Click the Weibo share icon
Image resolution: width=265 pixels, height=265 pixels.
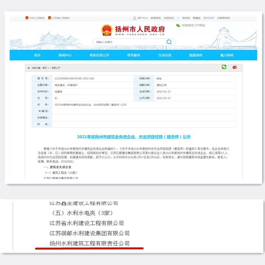point(234,67)
